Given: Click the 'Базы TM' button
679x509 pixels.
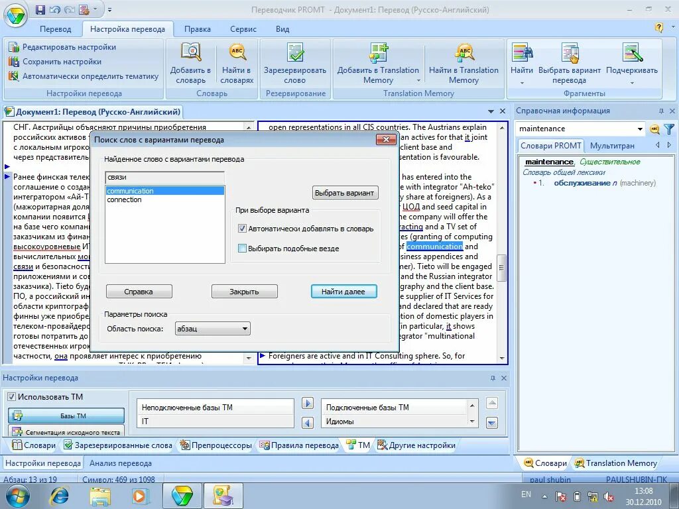Looking at the screenshot, I should 66,416.
